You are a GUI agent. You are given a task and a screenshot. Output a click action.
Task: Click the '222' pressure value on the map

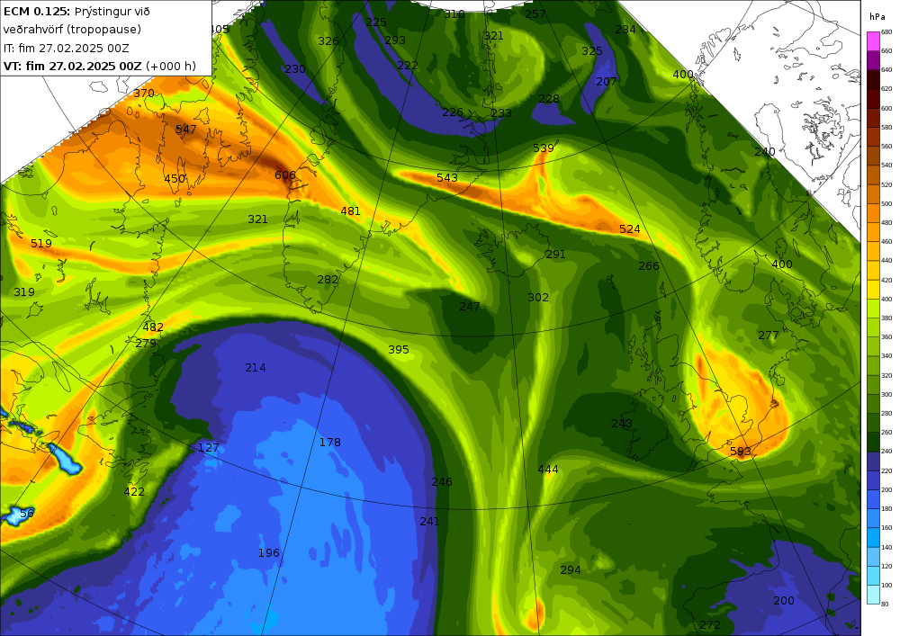(408, 66)
